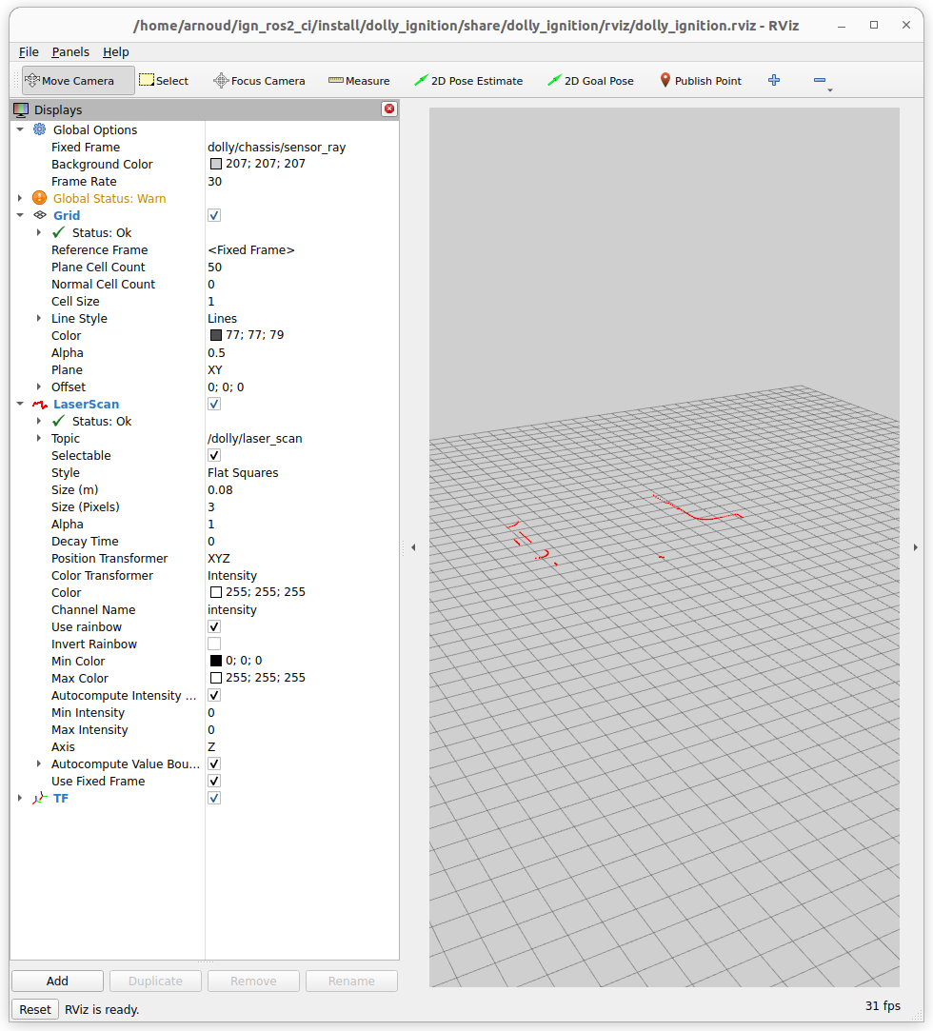Enable the Invert Rainbow checkbox
This screenshot has height=1031, width=933.
tap(214, 644)
